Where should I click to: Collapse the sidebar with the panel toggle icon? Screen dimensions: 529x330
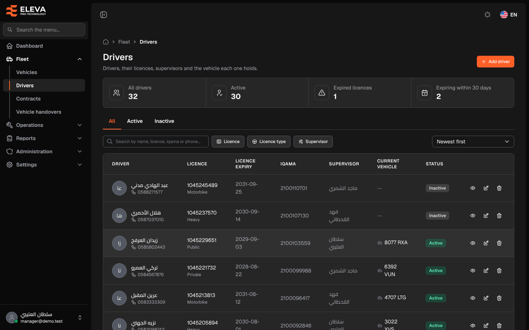tap(104, 15)
